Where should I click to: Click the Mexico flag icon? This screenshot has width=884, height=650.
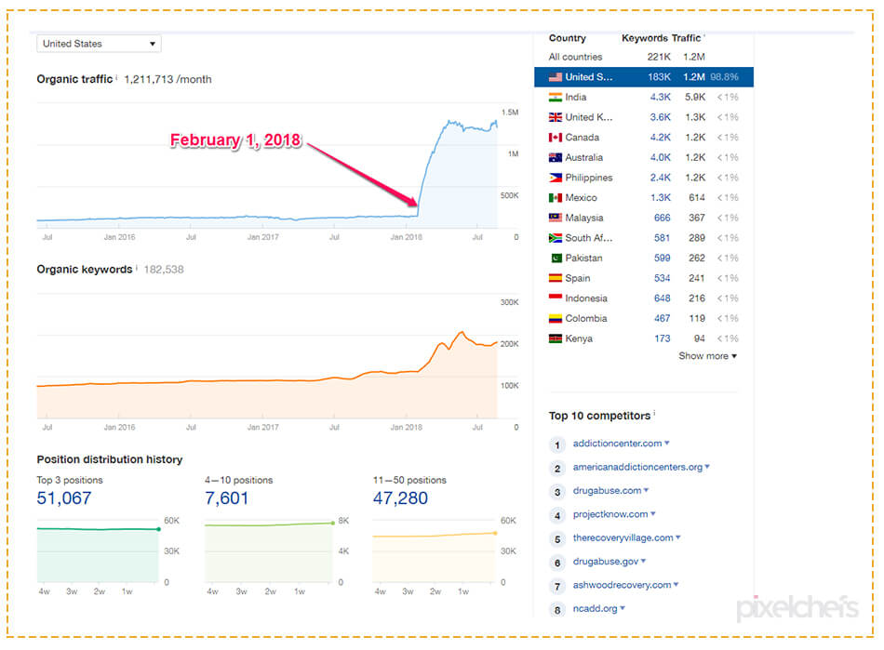click(556, 198)
